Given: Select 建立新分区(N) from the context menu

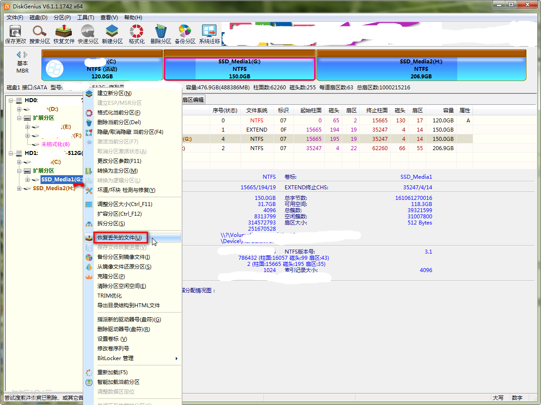Looking at the screenshot, I should (x=133, y=93).
